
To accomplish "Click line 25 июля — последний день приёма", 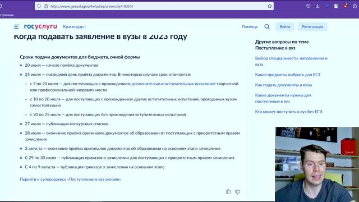I will [108, 75].
